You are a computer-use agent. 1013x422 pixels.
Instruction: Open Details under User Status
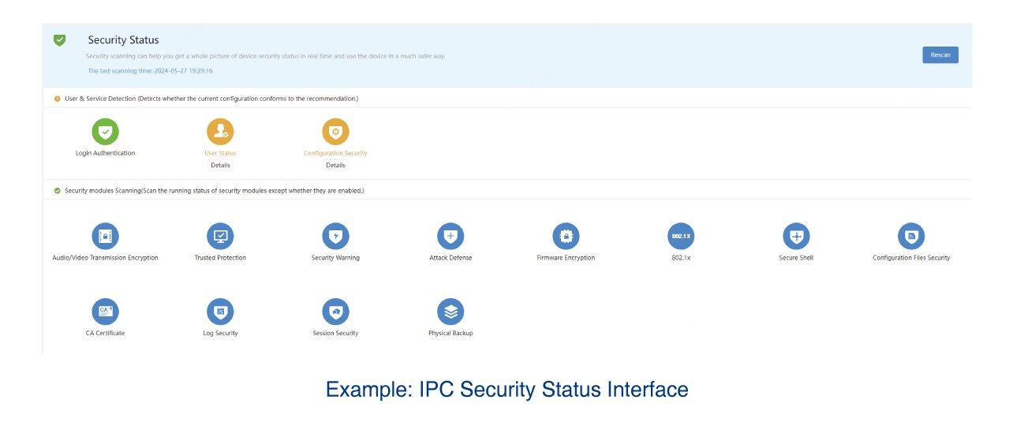[x=220, y=165]
